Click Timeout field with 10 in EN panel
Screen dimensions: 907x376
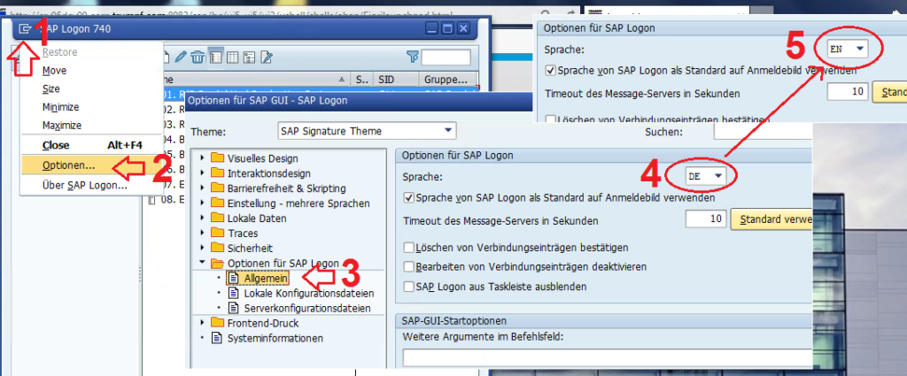tap(848, 91)
